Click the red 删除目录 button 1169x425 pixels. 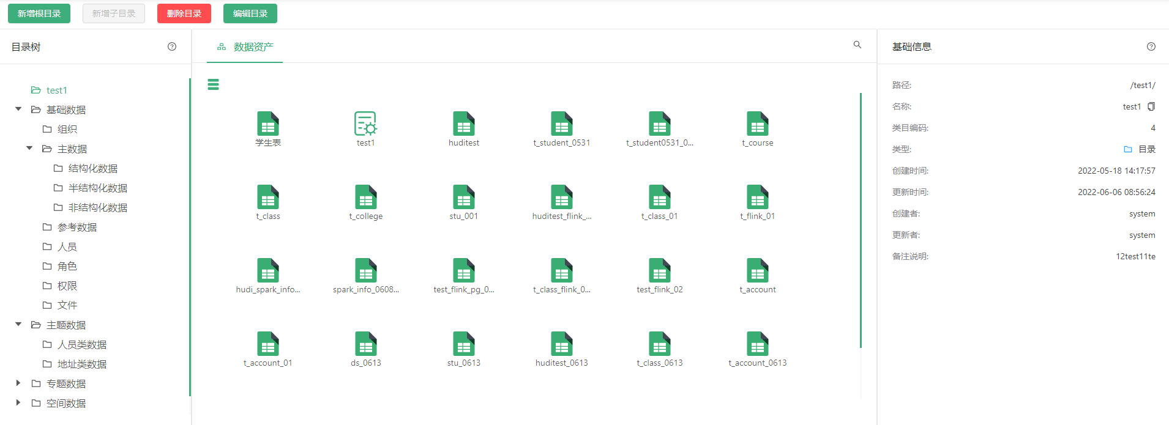[184, 13]
